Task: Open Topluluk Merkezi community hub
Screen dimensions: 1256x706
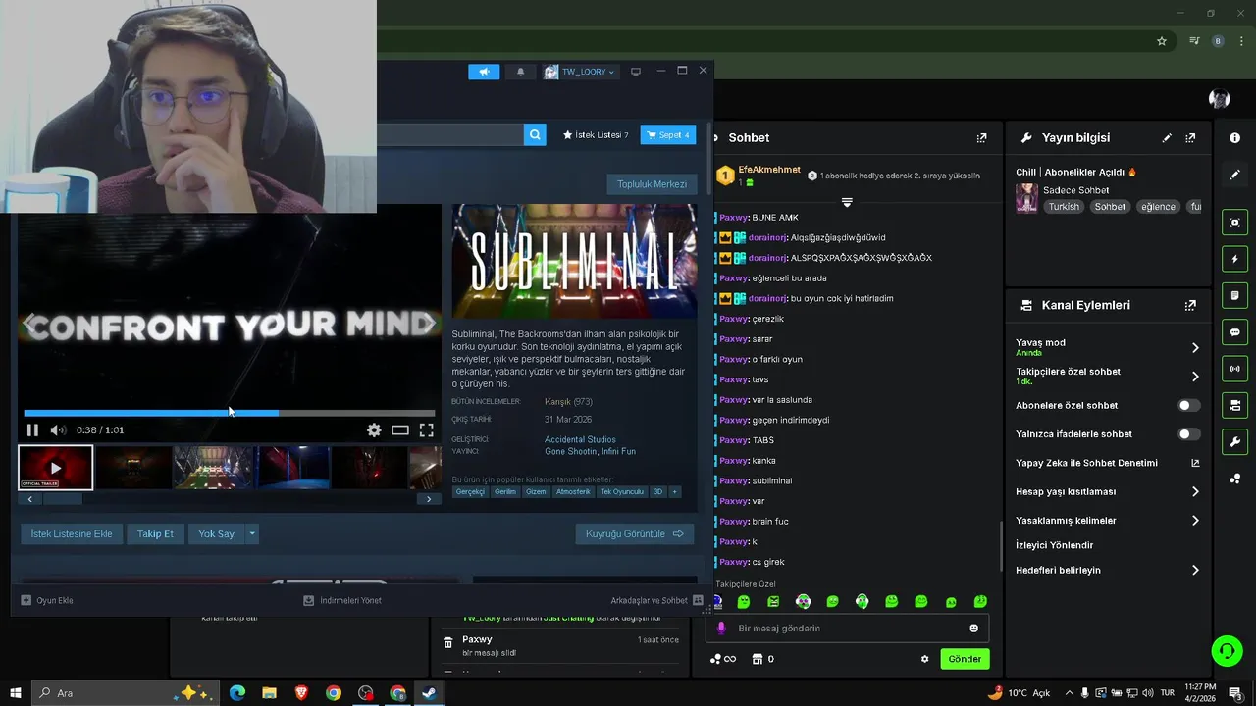Action: pos(652,184)
